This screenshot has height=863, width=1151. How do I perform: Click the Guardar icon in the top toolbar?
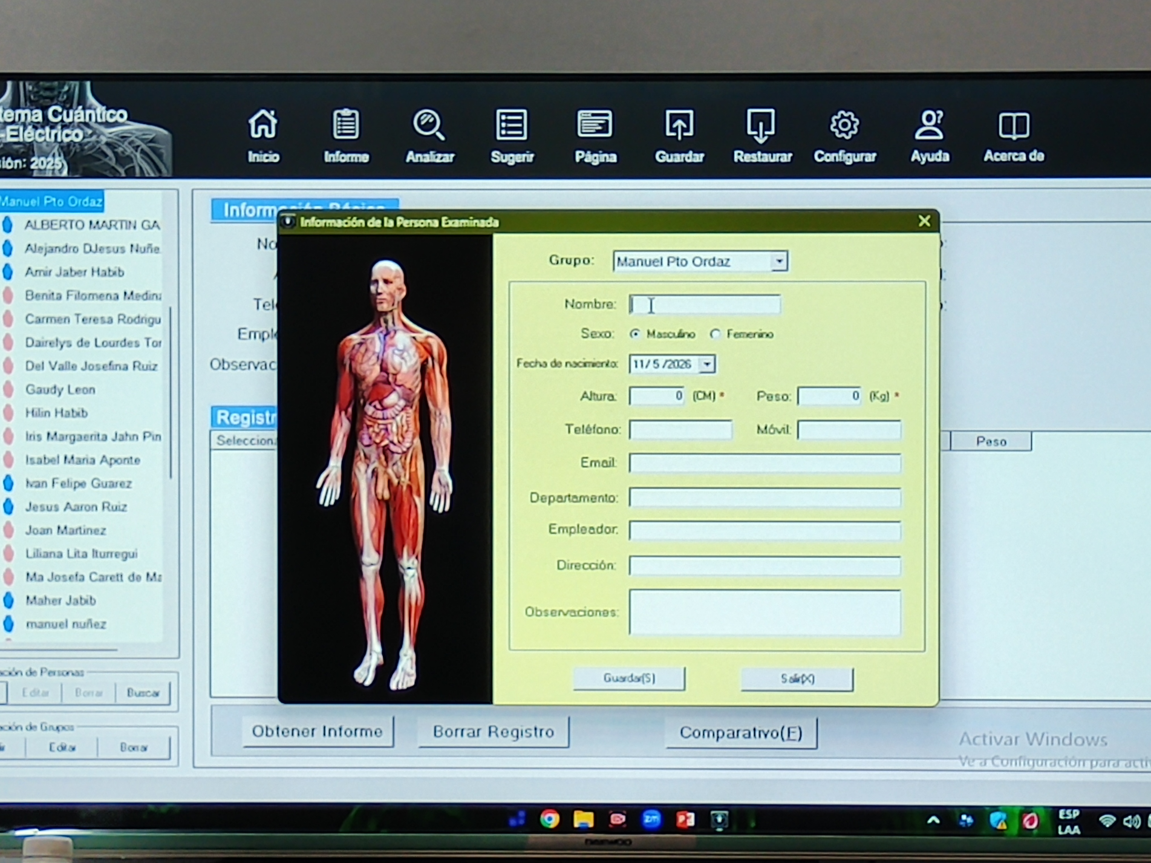pyautogui.click(x=679, y=136)
